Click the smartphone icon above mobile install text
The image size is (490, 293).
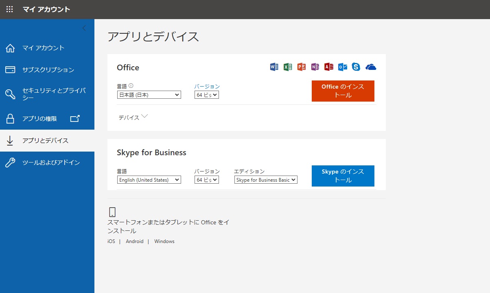113,212
